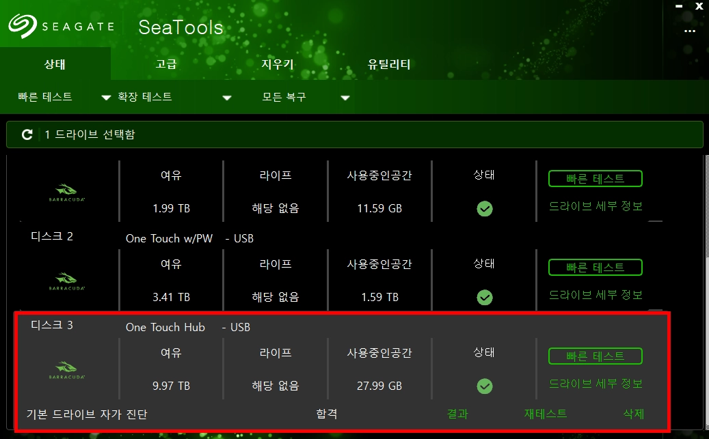Screen dimensions: 709x439
Task: Close the SeaTools window
Action: point(699,6)
